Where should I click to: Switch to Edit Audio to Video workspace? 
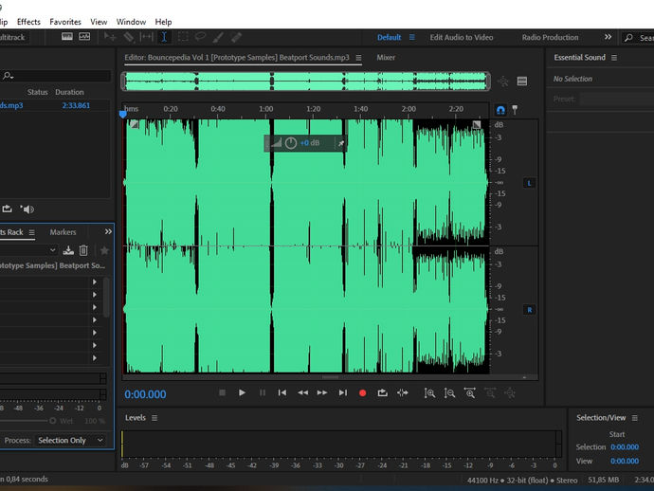coord(462,38)
